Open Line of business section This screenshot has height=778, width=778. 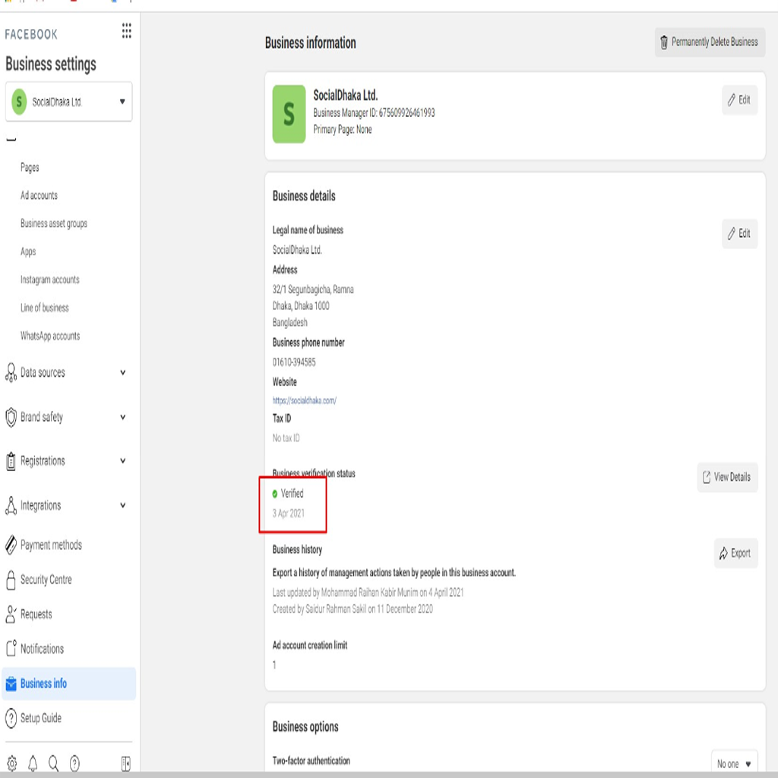point(45,308)
